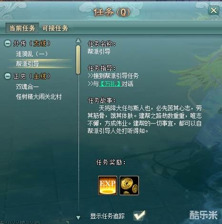Click the gold coins reward icon

click(x=129, y=185)
